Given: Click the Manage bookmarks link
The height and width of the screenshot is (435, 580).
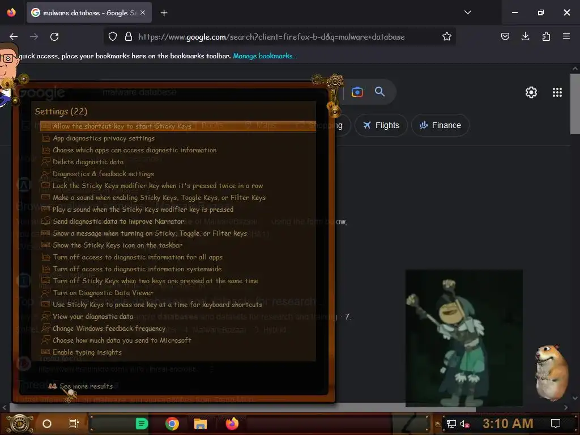Looking at the screenshot, I should coord(265,56).
